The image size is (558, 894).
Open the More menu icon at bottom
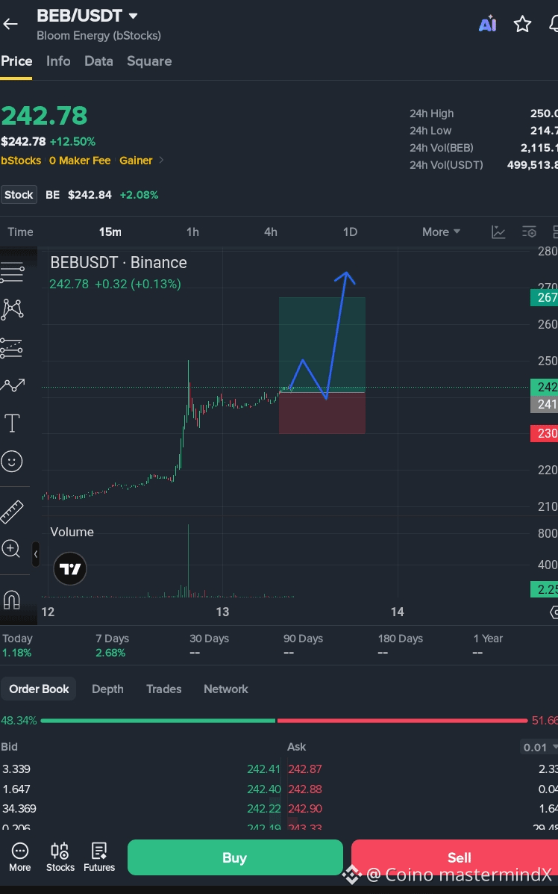coord(20,857)
